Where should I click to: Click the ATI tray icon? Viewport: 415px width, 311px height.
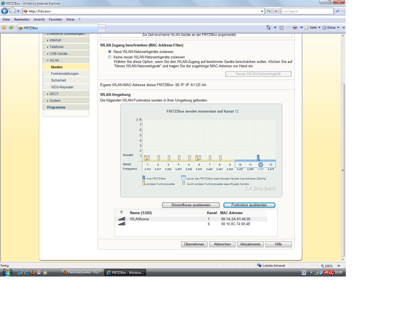pos(326,272)
